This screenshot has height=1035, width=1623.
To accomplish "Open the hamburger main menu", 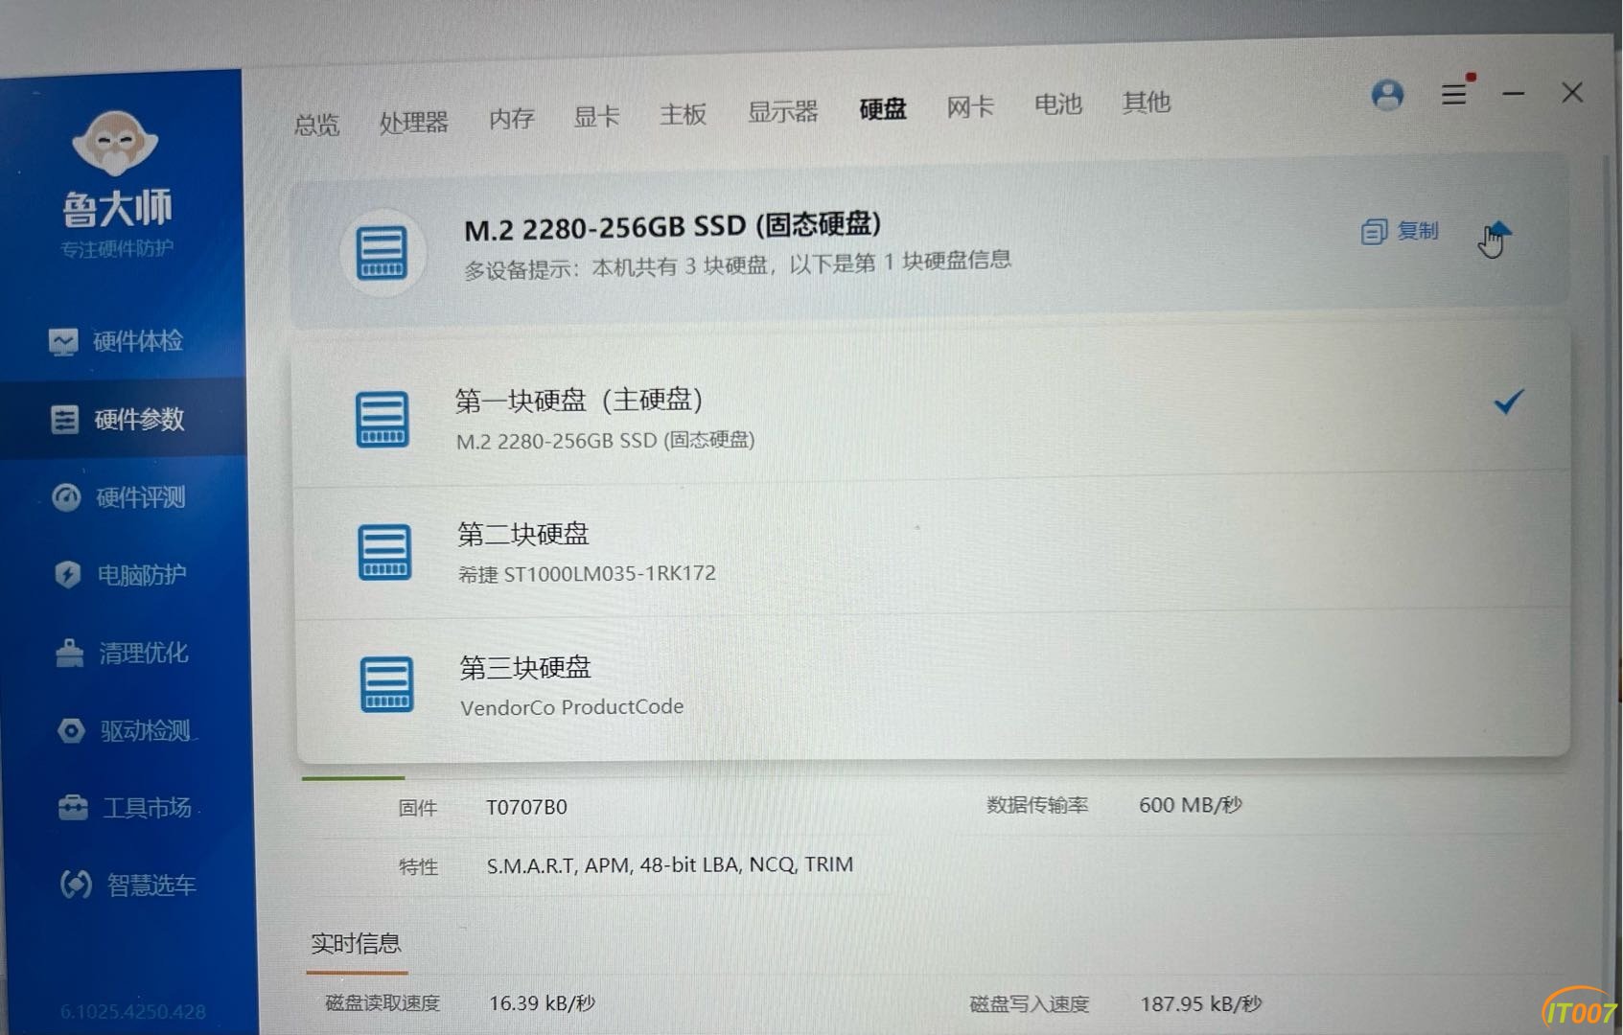I will (x=1454, y=93).
